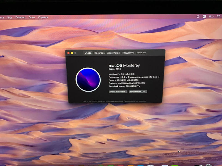Open the Окно menu
222x166 pixels.
[x=32, y=17]
